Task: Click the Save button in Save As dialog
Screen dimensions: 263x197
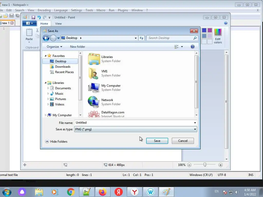Action: 157,141
